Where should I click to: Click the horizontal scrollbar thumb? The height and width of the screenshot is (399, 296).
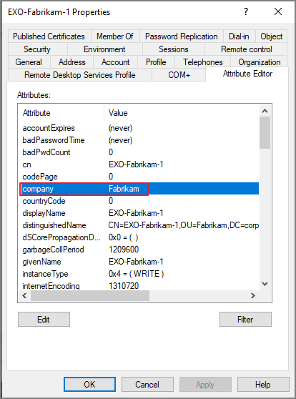click(90, 296)
